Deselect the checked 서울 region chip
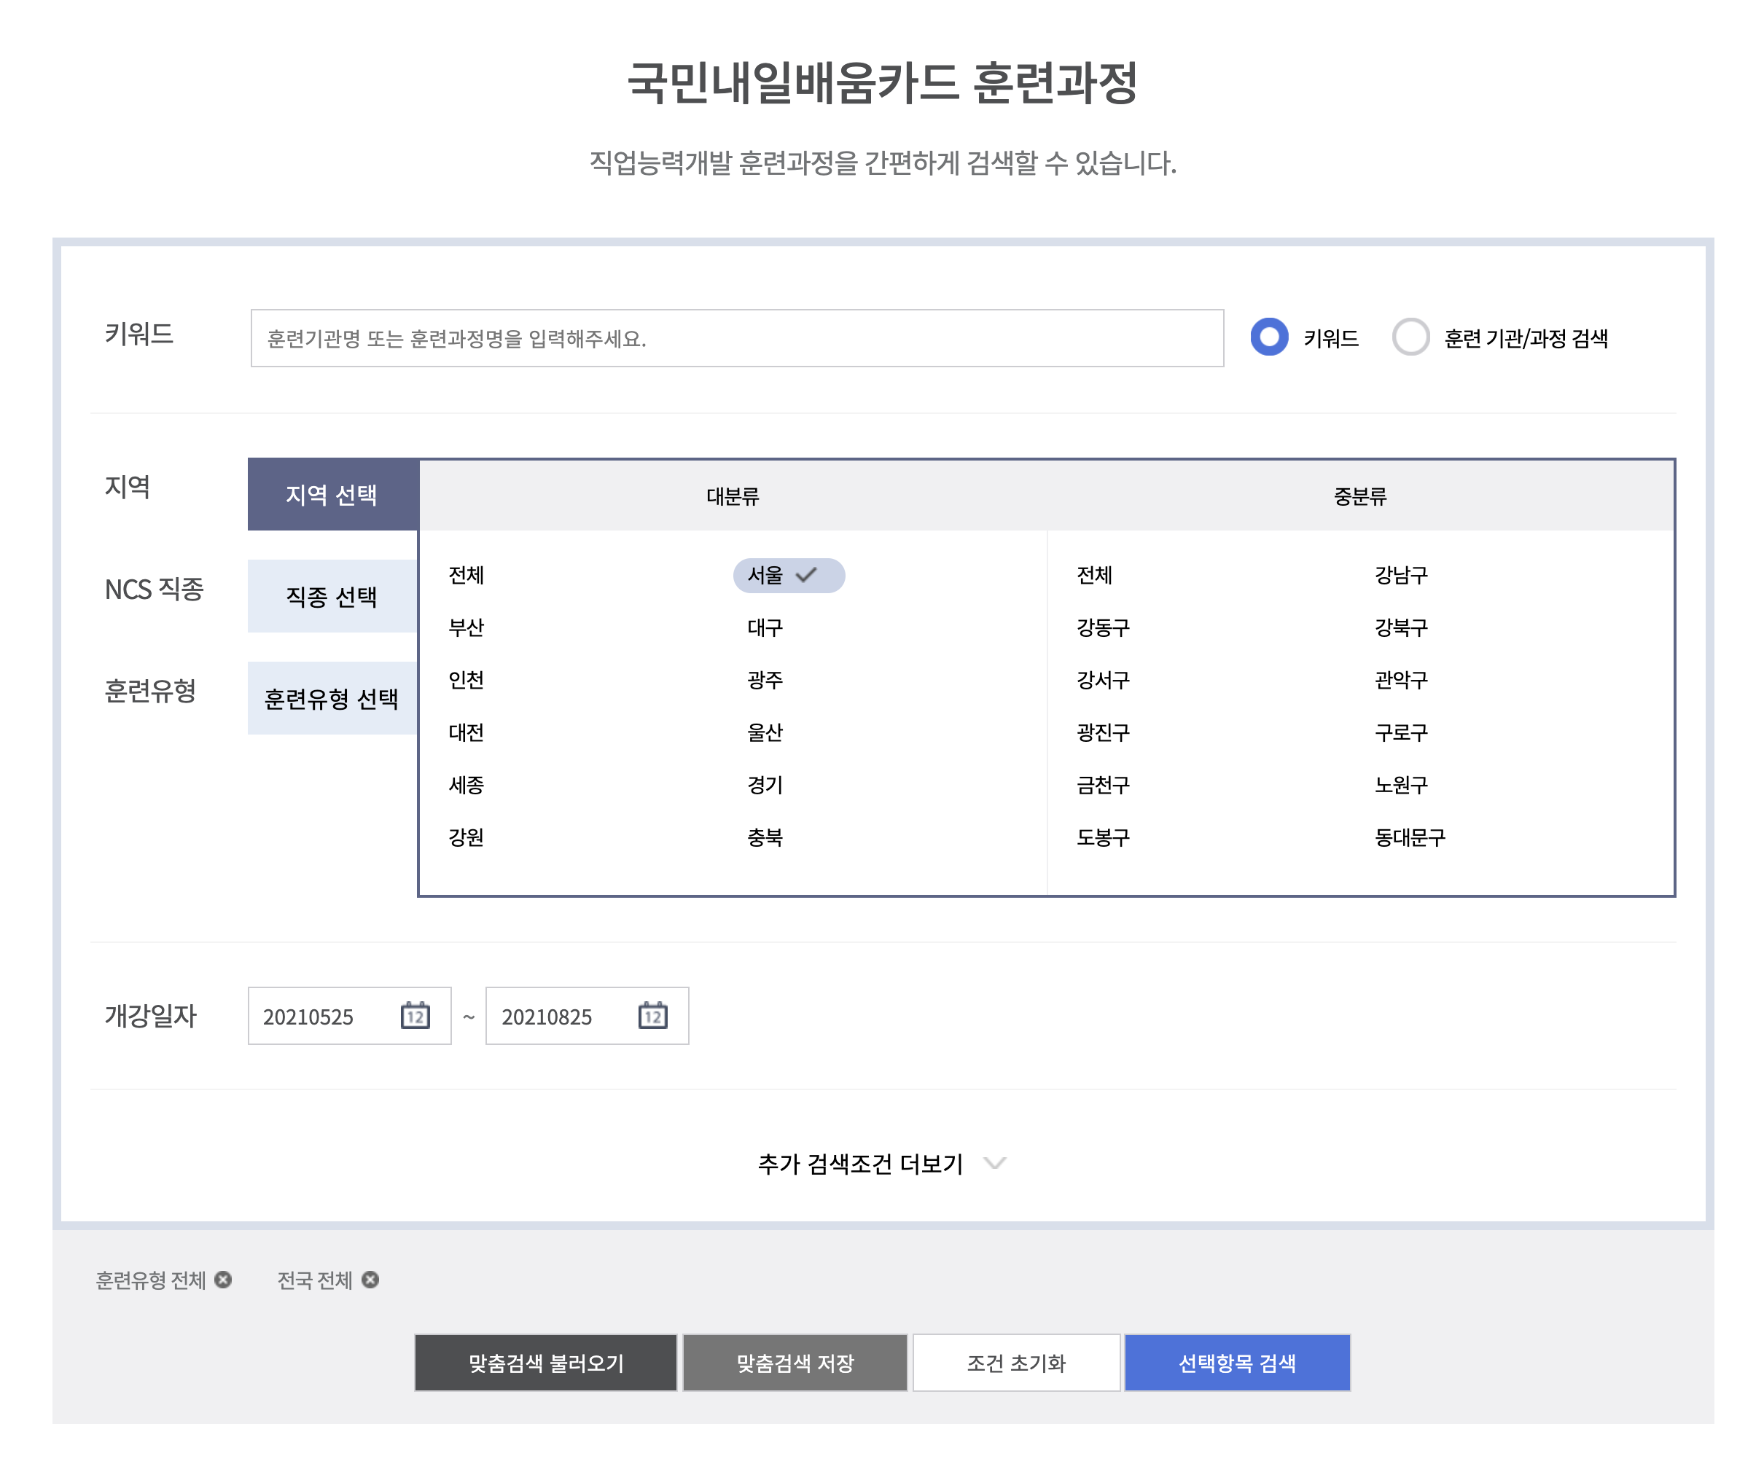Screen dimensions: 1764x1472 (788, 575)
